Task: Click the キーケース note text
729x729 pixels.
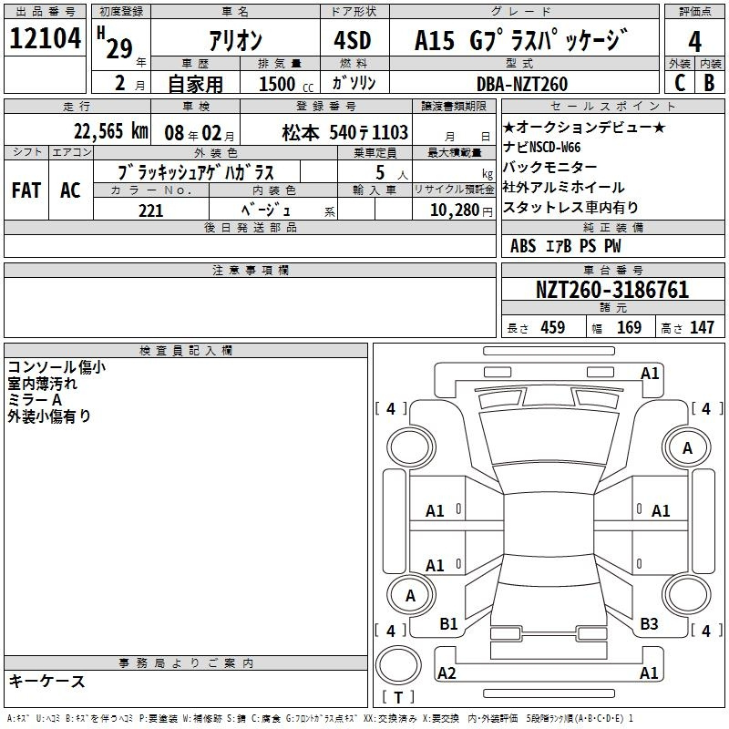Action: (46, 681)
